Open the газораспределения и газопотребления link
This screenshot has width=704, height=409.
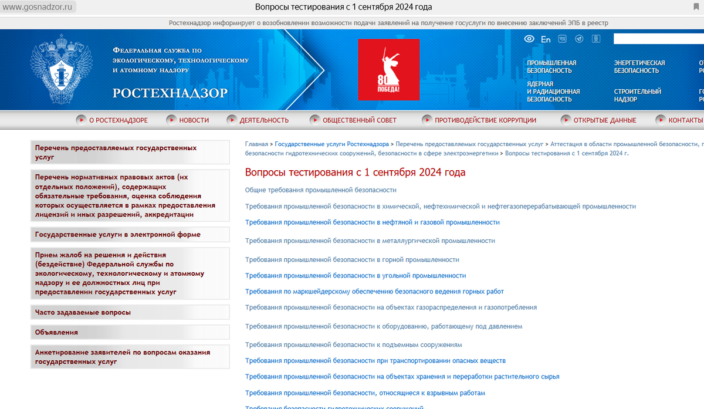[x=391, y=307]
